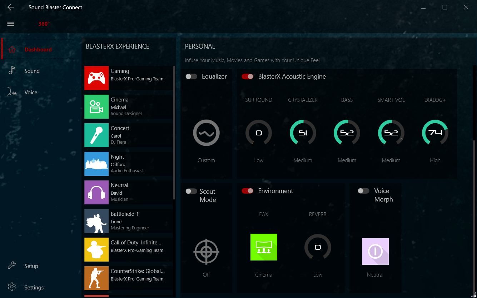Click the Sound music note icon
The width and height of the screenshot is (477, 298).
pos(12,70)
